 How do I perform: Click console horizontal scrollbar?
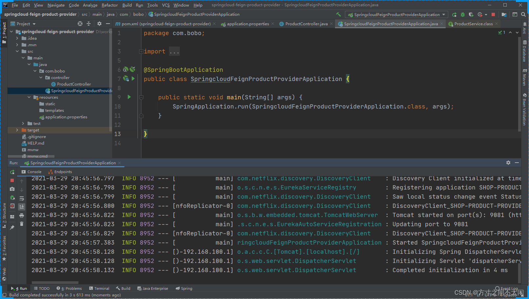[55, 282]
